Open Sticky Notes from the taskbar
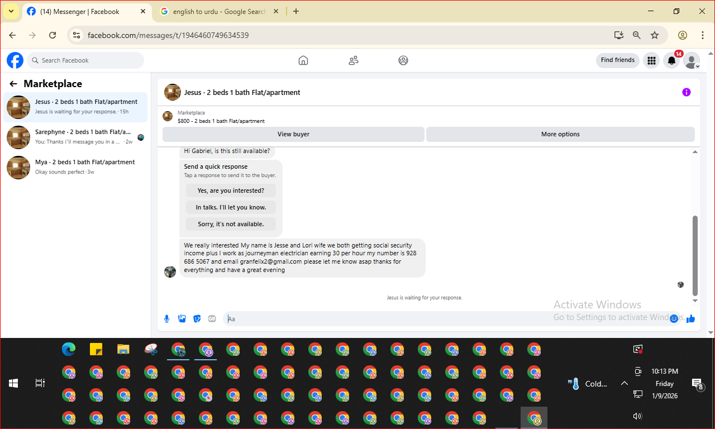This screenshot has width=715, height=429. pos(96,350)
